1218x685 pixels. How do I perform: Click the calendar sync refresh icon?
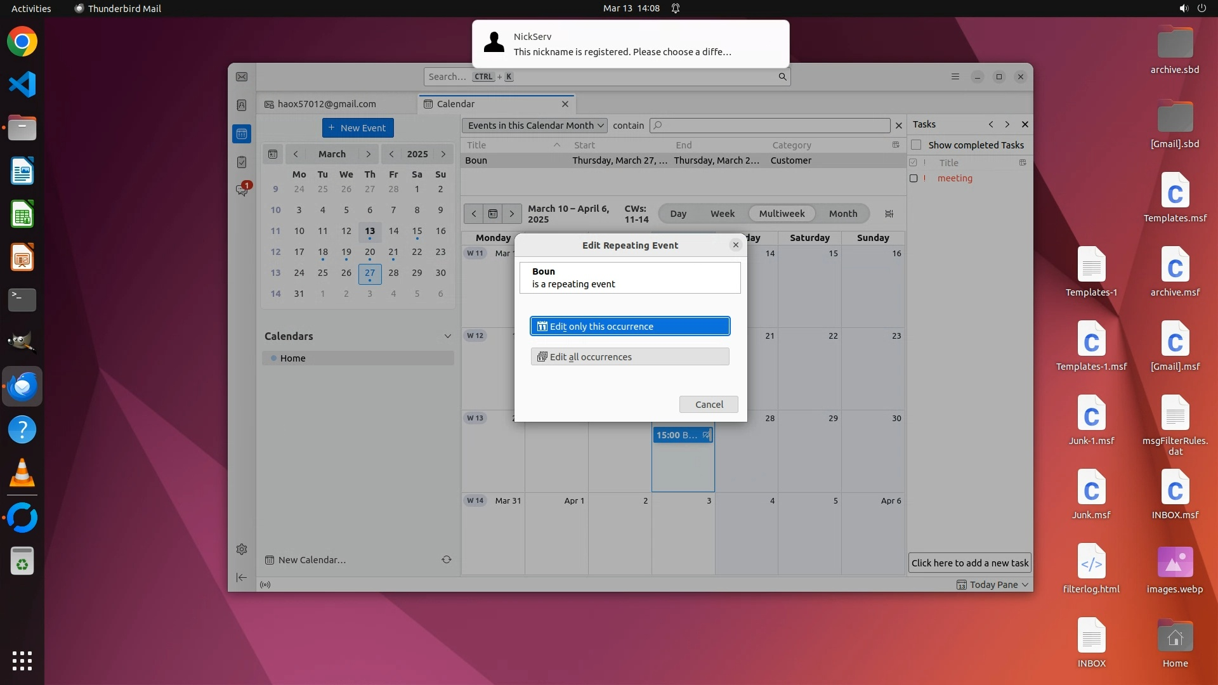[447, 559]
